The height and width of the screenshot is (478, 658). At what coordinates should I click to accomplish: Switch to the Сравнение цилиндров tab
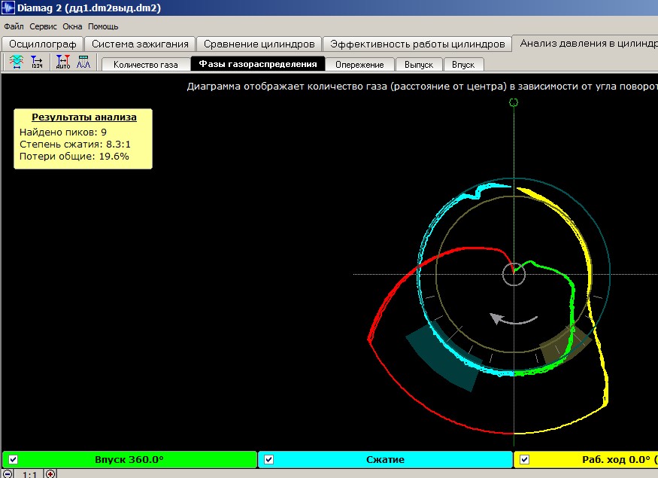point(259,44)
